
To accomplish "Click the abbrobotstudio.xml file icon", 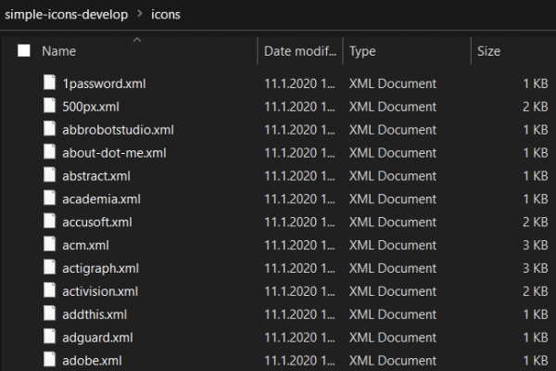I will (x=50, y=130).
